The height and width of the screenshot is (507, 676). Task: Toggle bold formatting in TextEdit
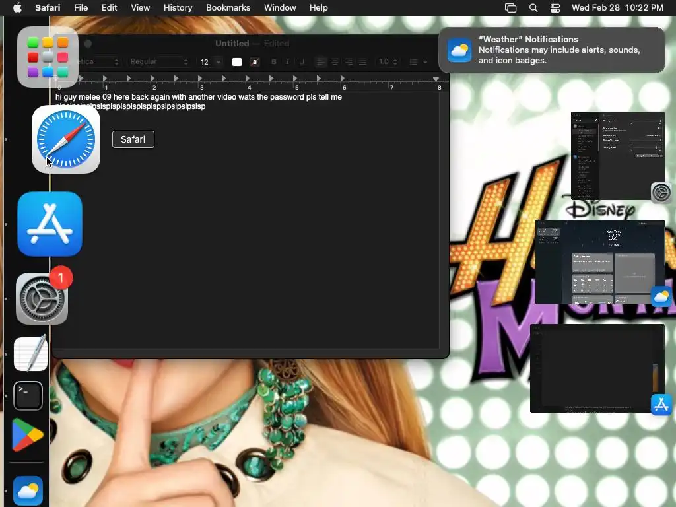(x=274, y=61)
